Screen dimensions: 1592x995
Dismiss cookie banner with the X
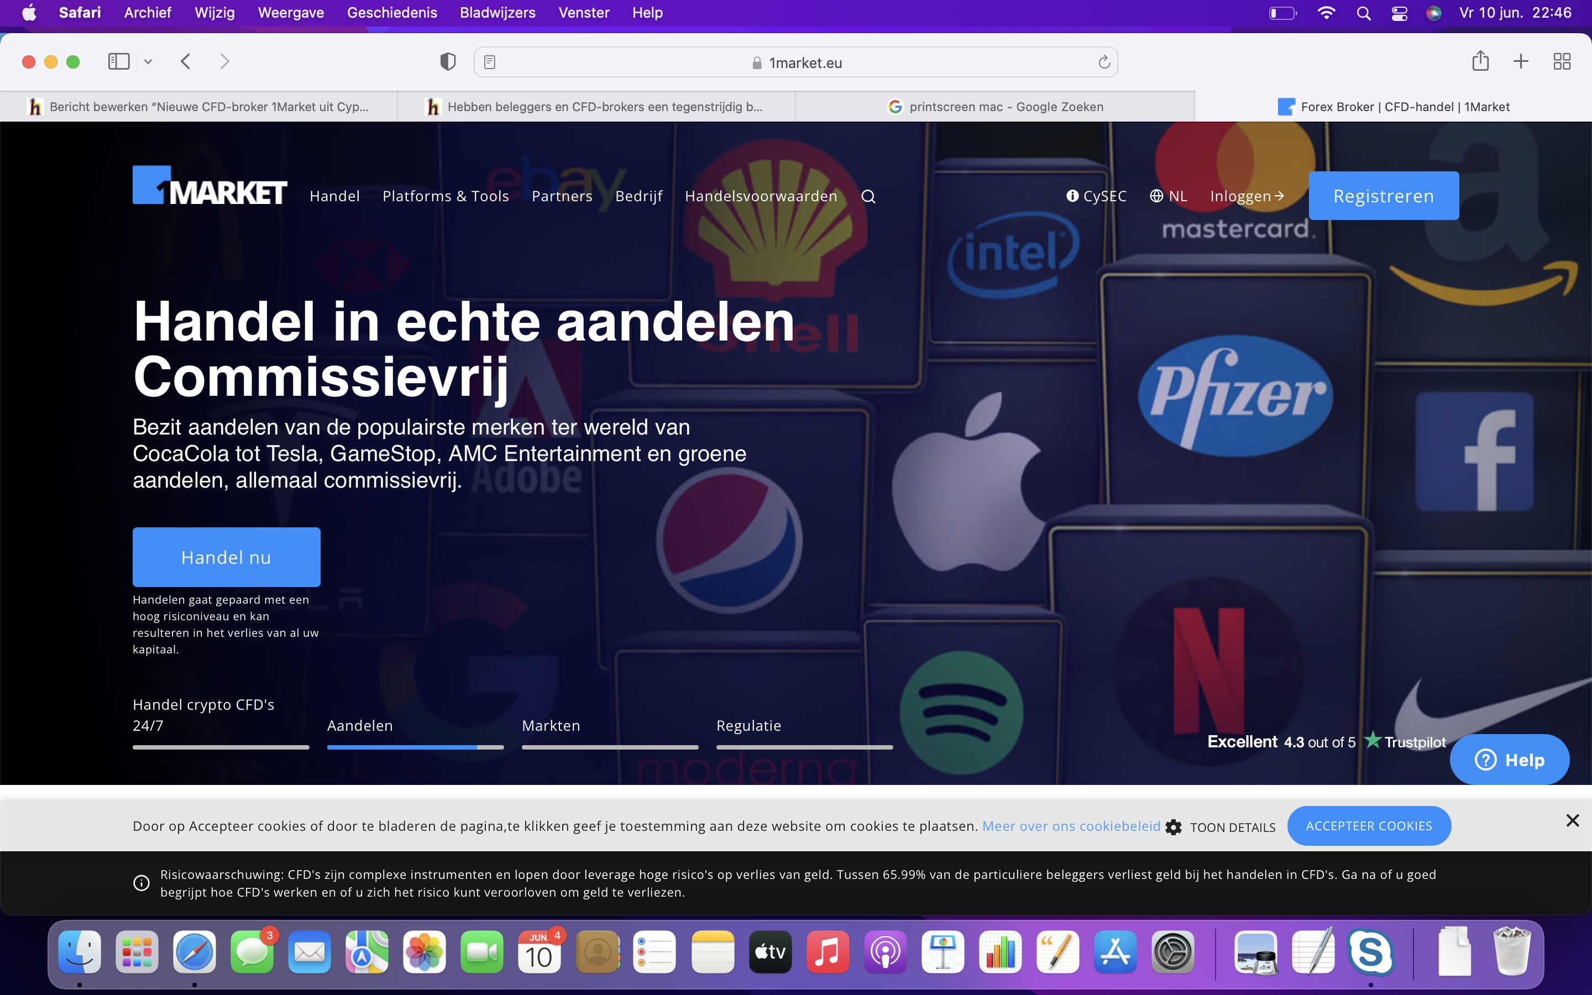tap(1572, 820)
